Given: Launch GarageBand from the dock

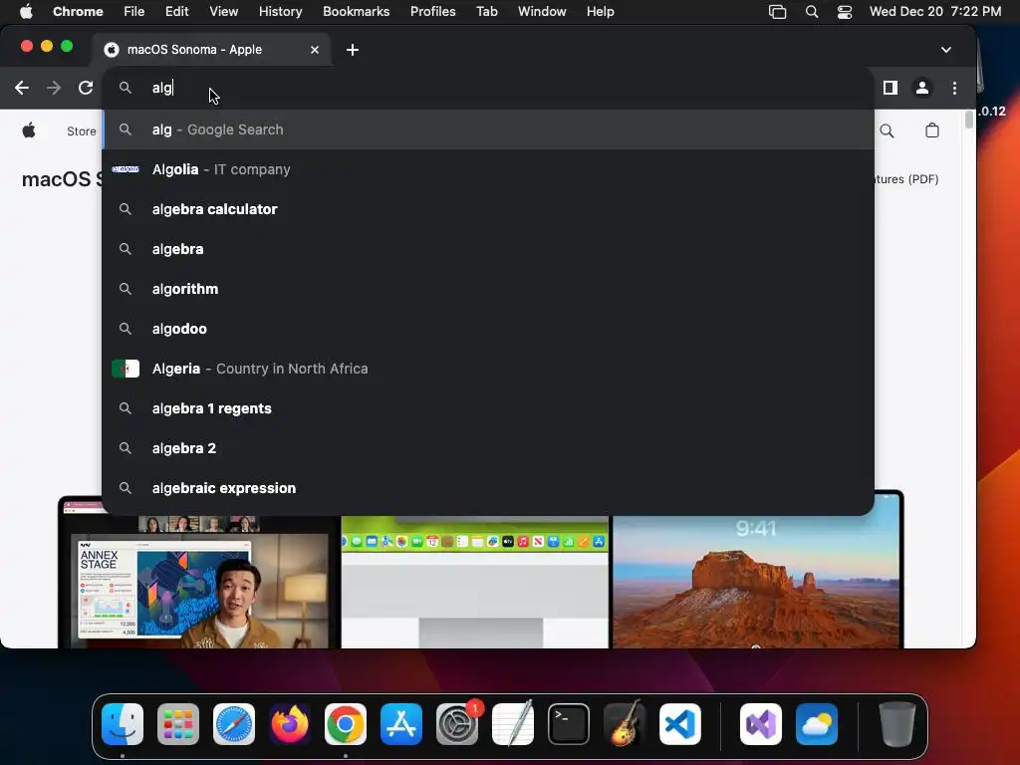Looking at the screenshot, I should [x=625, y=724].
